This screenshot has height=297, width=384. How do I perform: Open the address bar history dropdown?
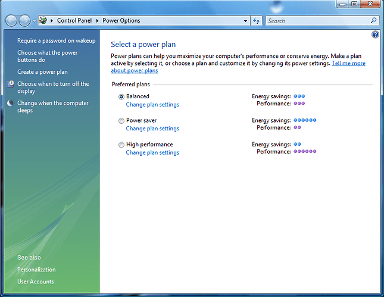click(x=245, y=21)
